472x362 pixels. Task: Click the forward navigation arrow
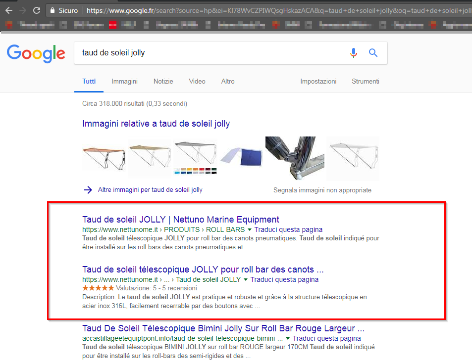(x=23, y=10)
